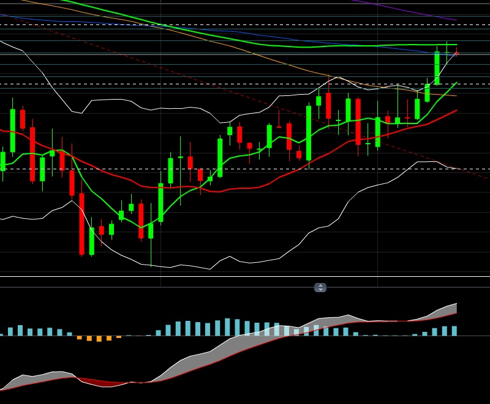
Task: Click the red crosshair marker at latest price
Action: point(456,54)
